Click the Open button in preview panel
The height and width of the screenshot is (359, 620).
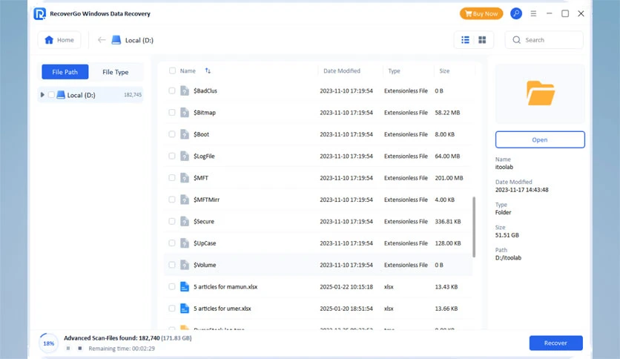click(x=540, y=139)
